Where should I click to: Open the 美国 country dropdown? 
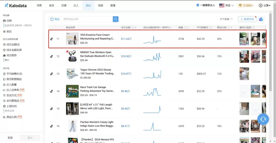(226, 5)
